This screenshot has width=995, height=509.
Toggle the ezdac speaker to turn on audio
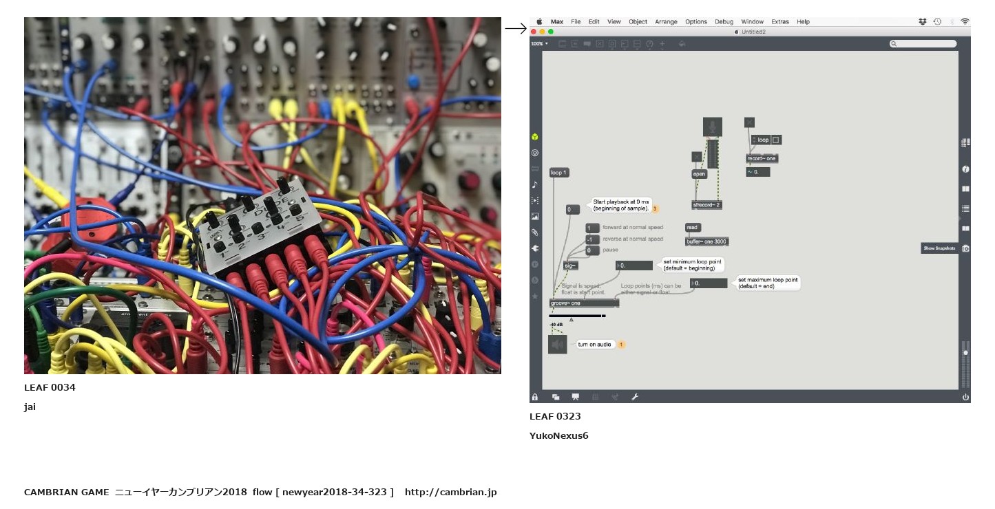pyautogui.click(x=557, y=344)
